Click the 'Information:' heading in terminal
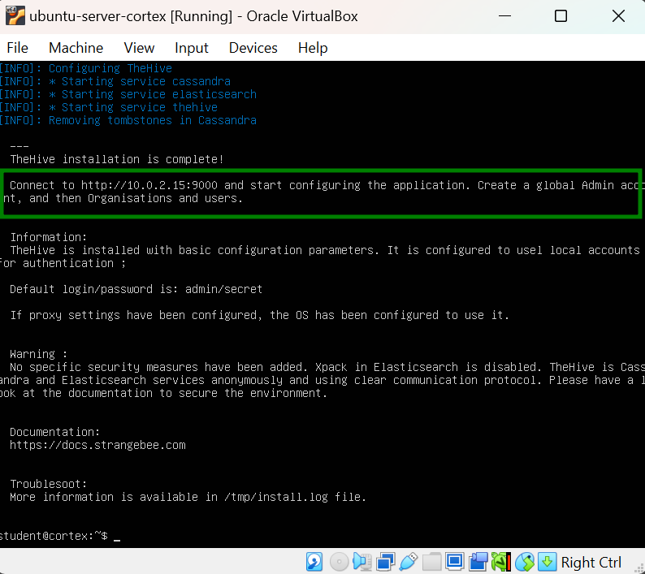The image size is (645, 574). (x=49, y=237)
